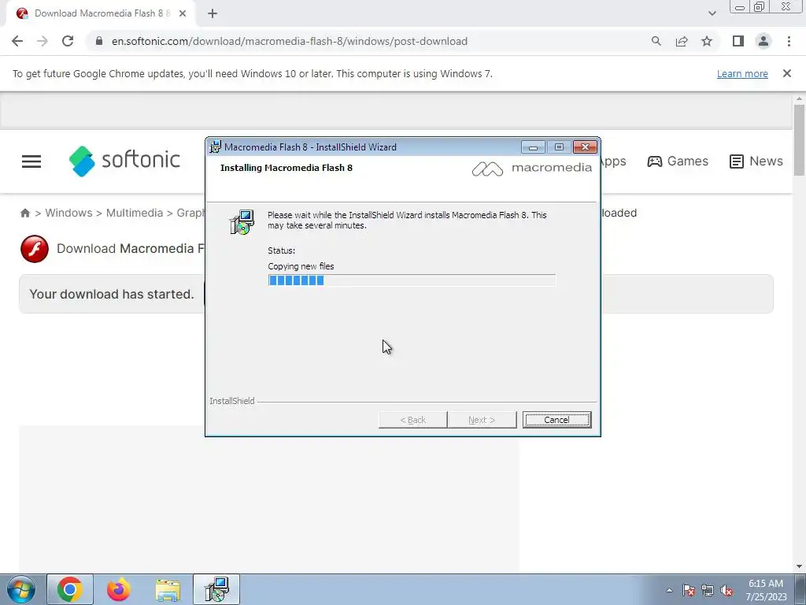Click the Action Center flag icon

pyautogui.click(x=689, y=590)
